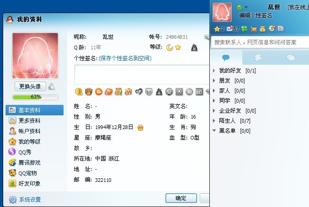Click the round gray 拍 badge icon

(189, 92)
